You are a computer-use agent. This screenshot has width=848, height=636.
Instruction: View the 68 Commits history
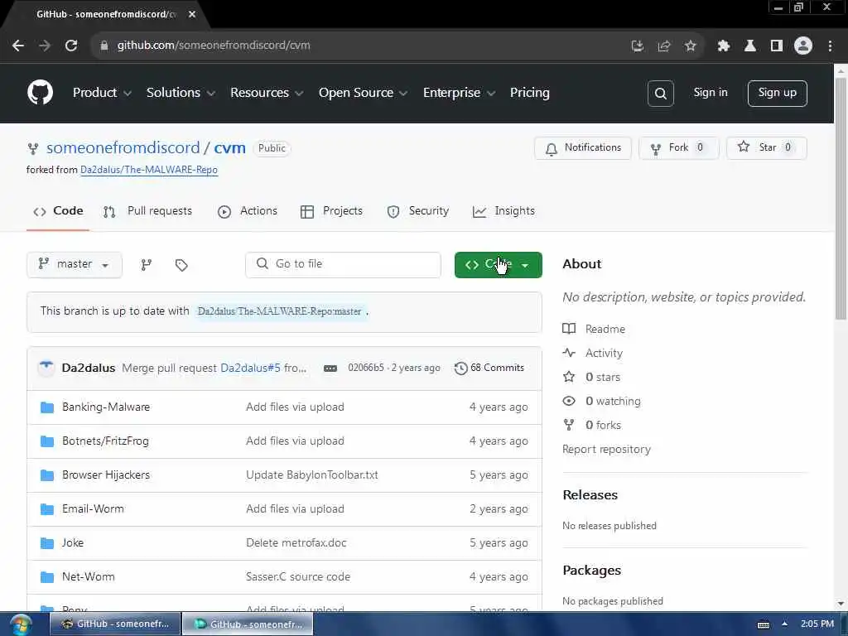tap(489, 368)
